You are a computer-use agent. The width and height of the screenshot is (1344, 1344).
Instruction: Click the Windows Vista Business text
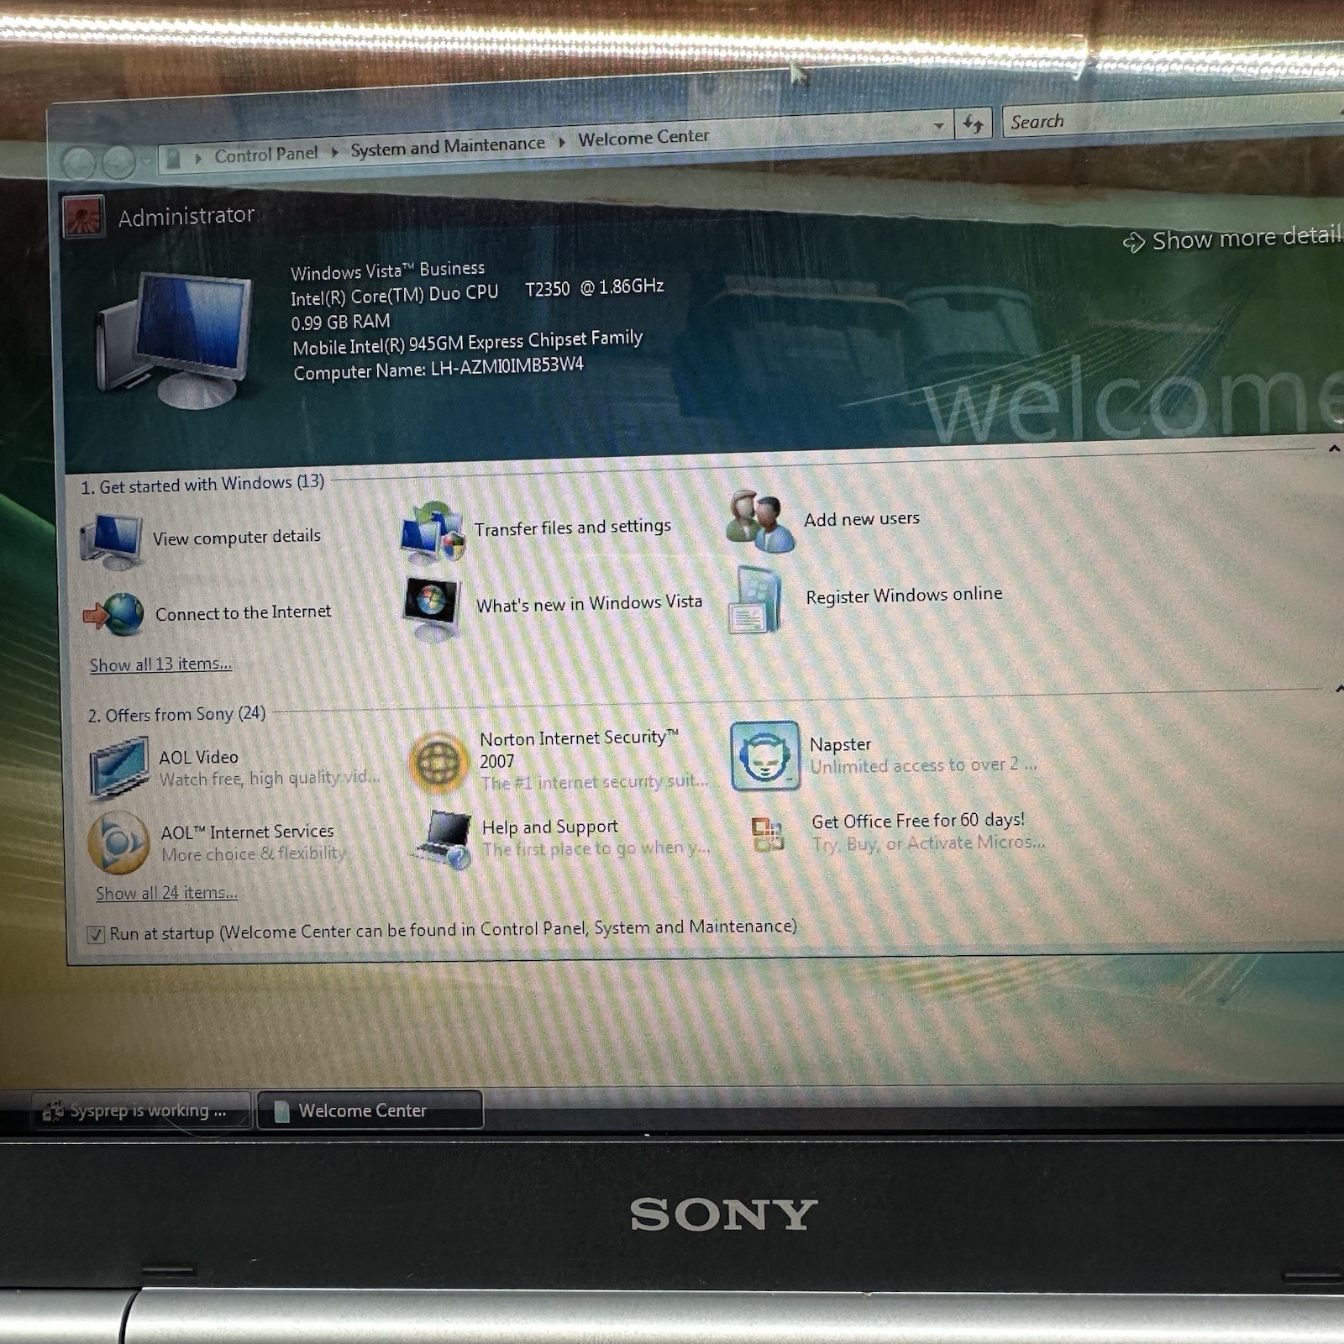coord(387,270)
